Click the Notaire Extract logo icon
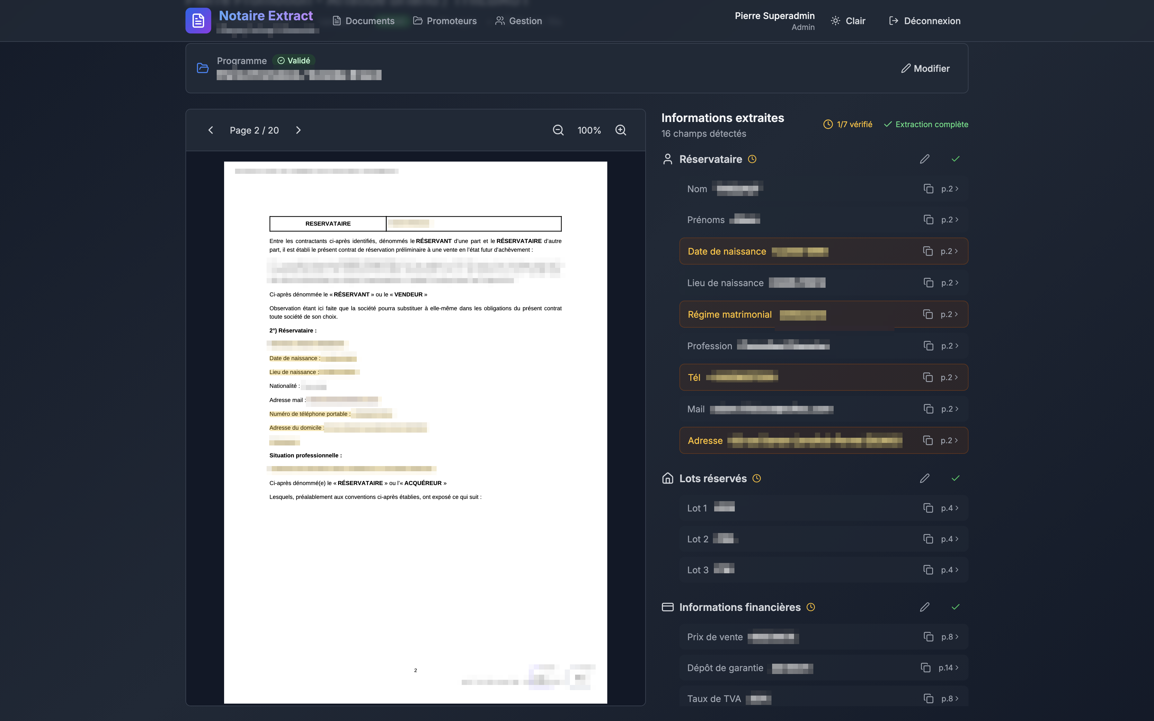 pyautogui.click(x=198, y=21)
